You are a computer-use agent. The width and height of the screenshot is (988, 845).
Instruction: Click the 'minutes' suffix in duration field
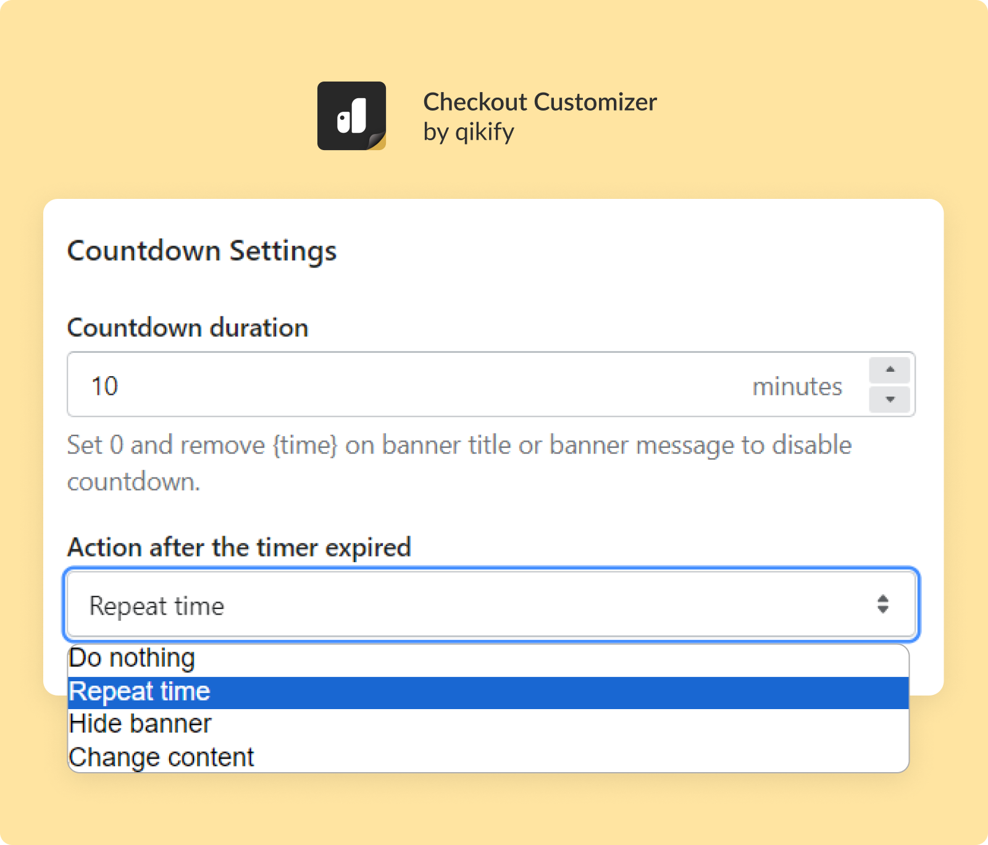[x=797, y=387]
